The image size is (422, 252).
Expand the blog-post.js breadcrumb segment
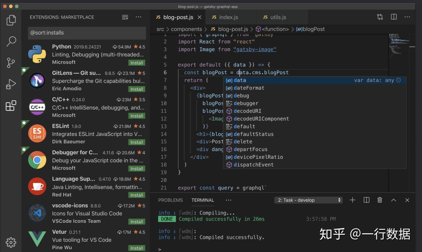point(229,29)
